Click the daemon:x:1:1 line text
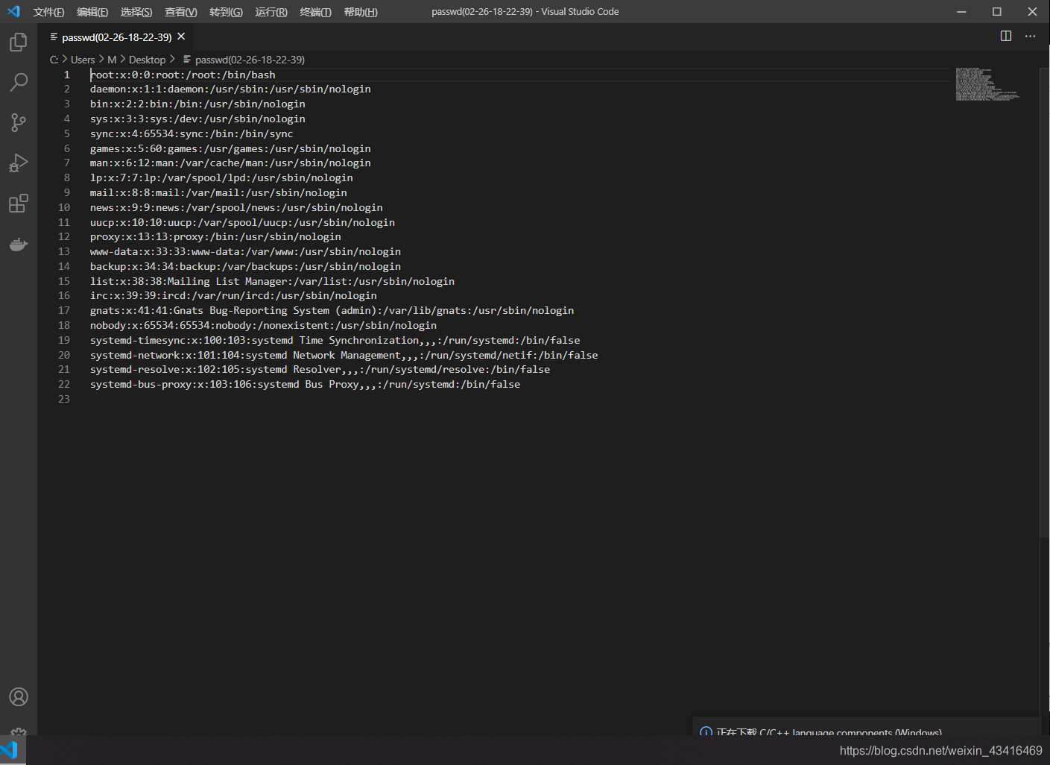This screenshot has height=765, width=1050. tap(230, 89)
